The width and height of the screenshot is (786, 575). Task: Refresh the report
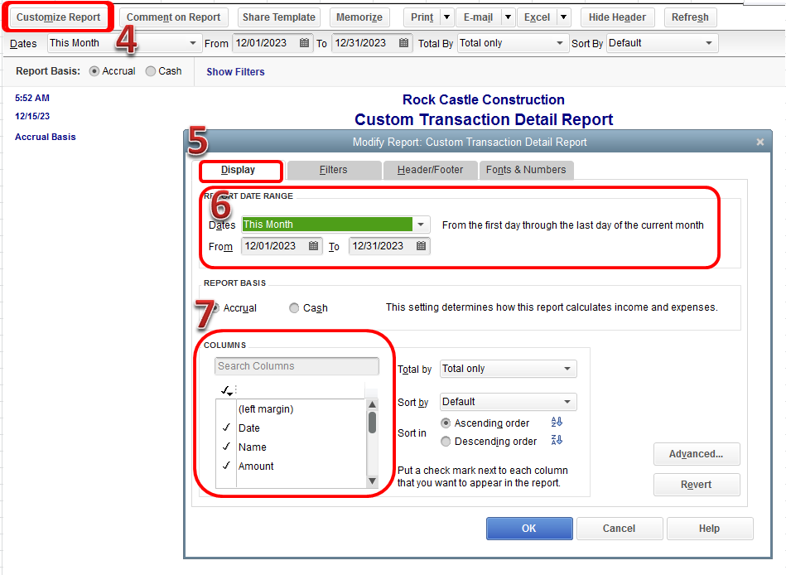point(690,17)
